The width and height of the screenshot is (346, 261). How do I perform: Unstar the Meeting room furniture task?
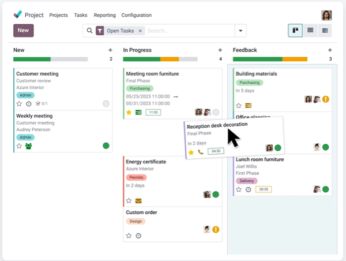click(x=129, y=112)
